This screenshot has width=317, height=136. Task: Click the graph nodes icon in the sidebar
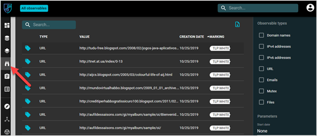click(7, 119)
